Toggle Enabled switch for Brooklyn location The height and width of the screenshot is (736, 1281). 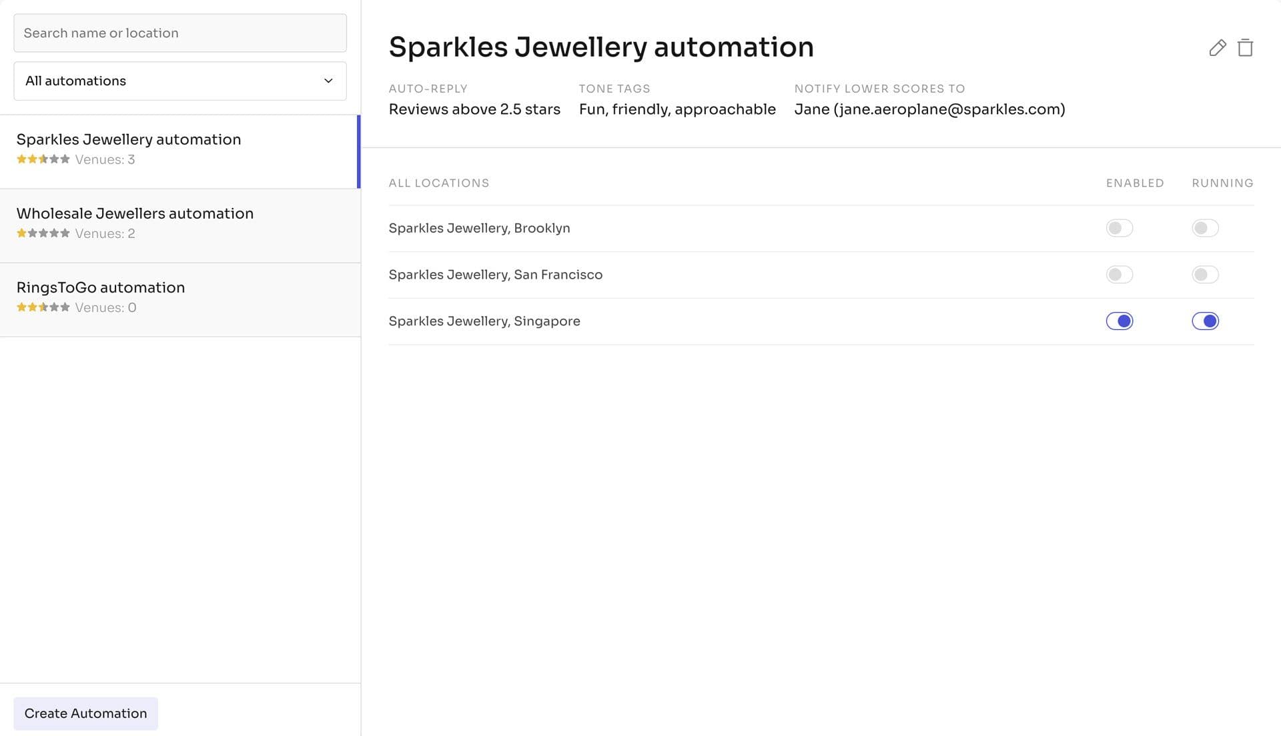1119,228
